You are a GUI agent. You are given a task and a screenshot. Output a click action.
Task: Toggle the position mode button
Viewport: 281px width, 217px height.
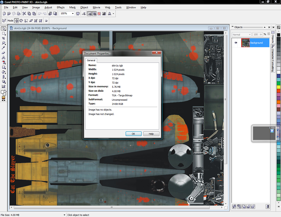click(17, 21)
